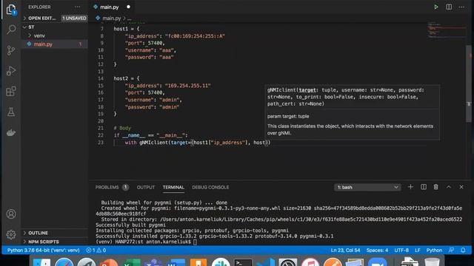
Task: Open the Trash in the Dock
Action: point(432,262)
